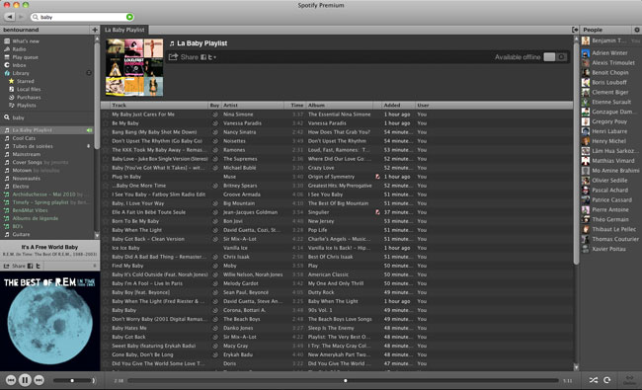Open Play queue in sidebar
Screen dimensions: 642x390
[25, 57]
